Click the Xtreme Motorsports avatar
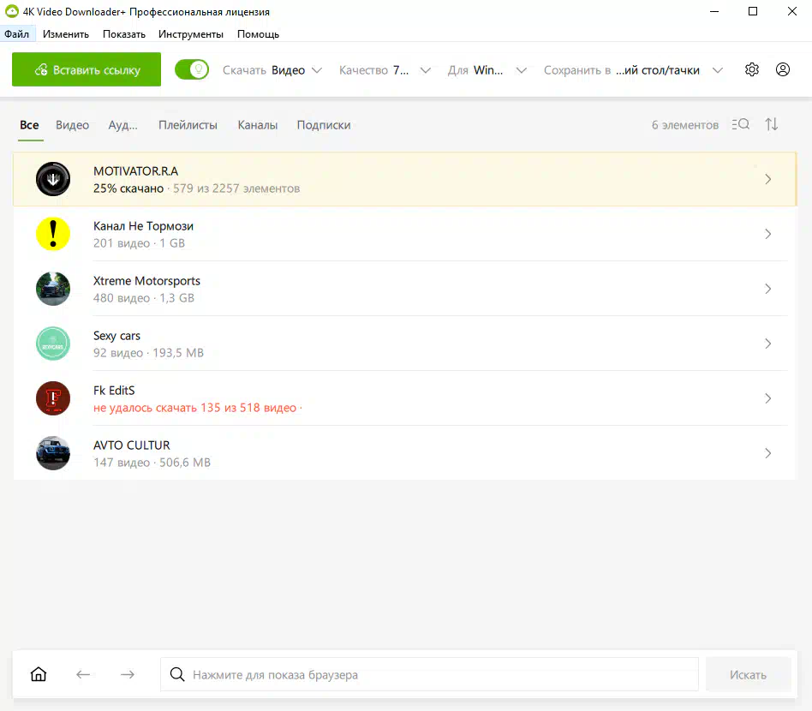 pos(53,289)
